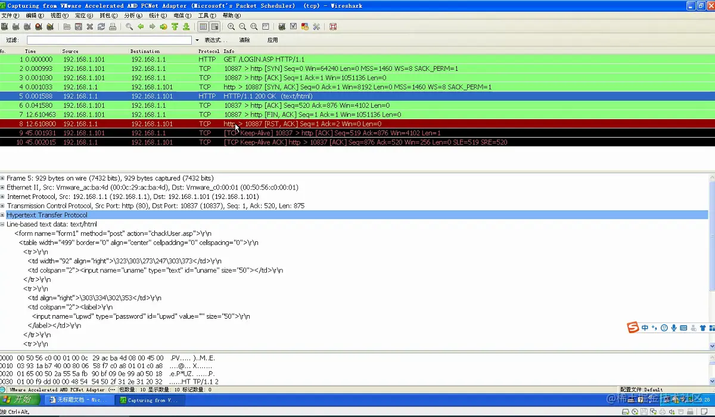
Task: Select packet 1 GET /LOGIN.ASP row
Action: [x=357, y=60]
